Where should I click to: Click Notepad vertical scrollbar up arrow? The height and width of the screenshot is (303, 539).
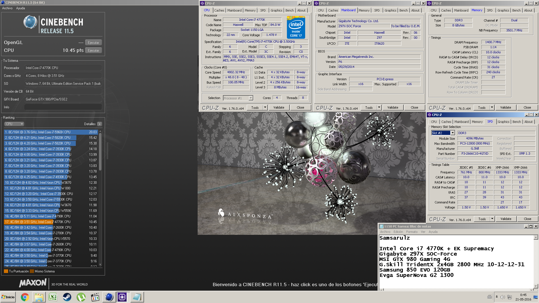pyautogui.click(x=536, y=238)
